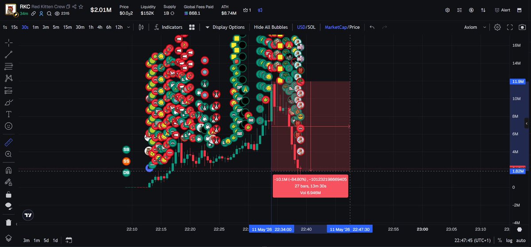Screen dimensions: 531x247
Task: Toggle USD/SOL currency display
Action: tap(306, 27)
